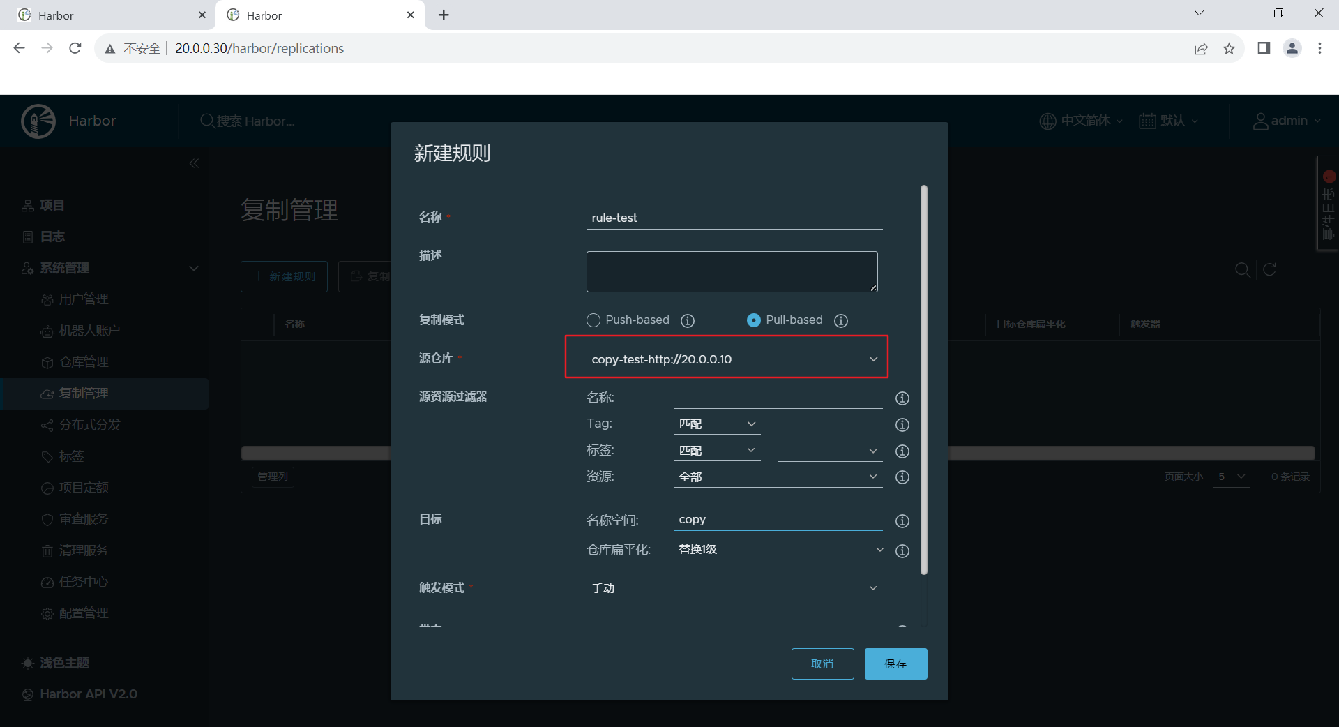Open the 触发模式 手动 dropdown
This screenshot has height=727, width=1339.
click(734, 588)
